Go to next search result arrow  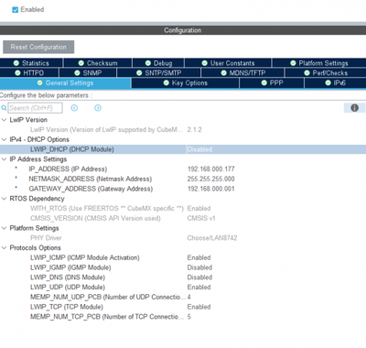pos(98,108)
